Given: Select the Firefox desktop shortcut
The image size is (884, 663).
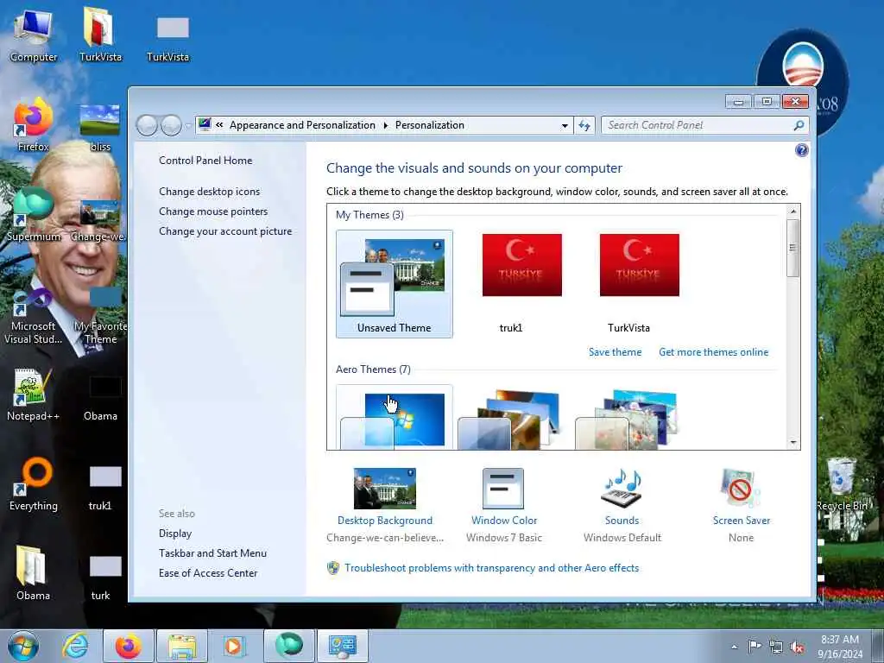Looking at the screenshot, I should coord(34,125).
